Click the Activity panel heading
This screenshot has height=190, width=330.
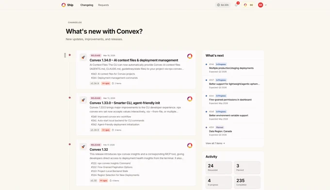211,157
